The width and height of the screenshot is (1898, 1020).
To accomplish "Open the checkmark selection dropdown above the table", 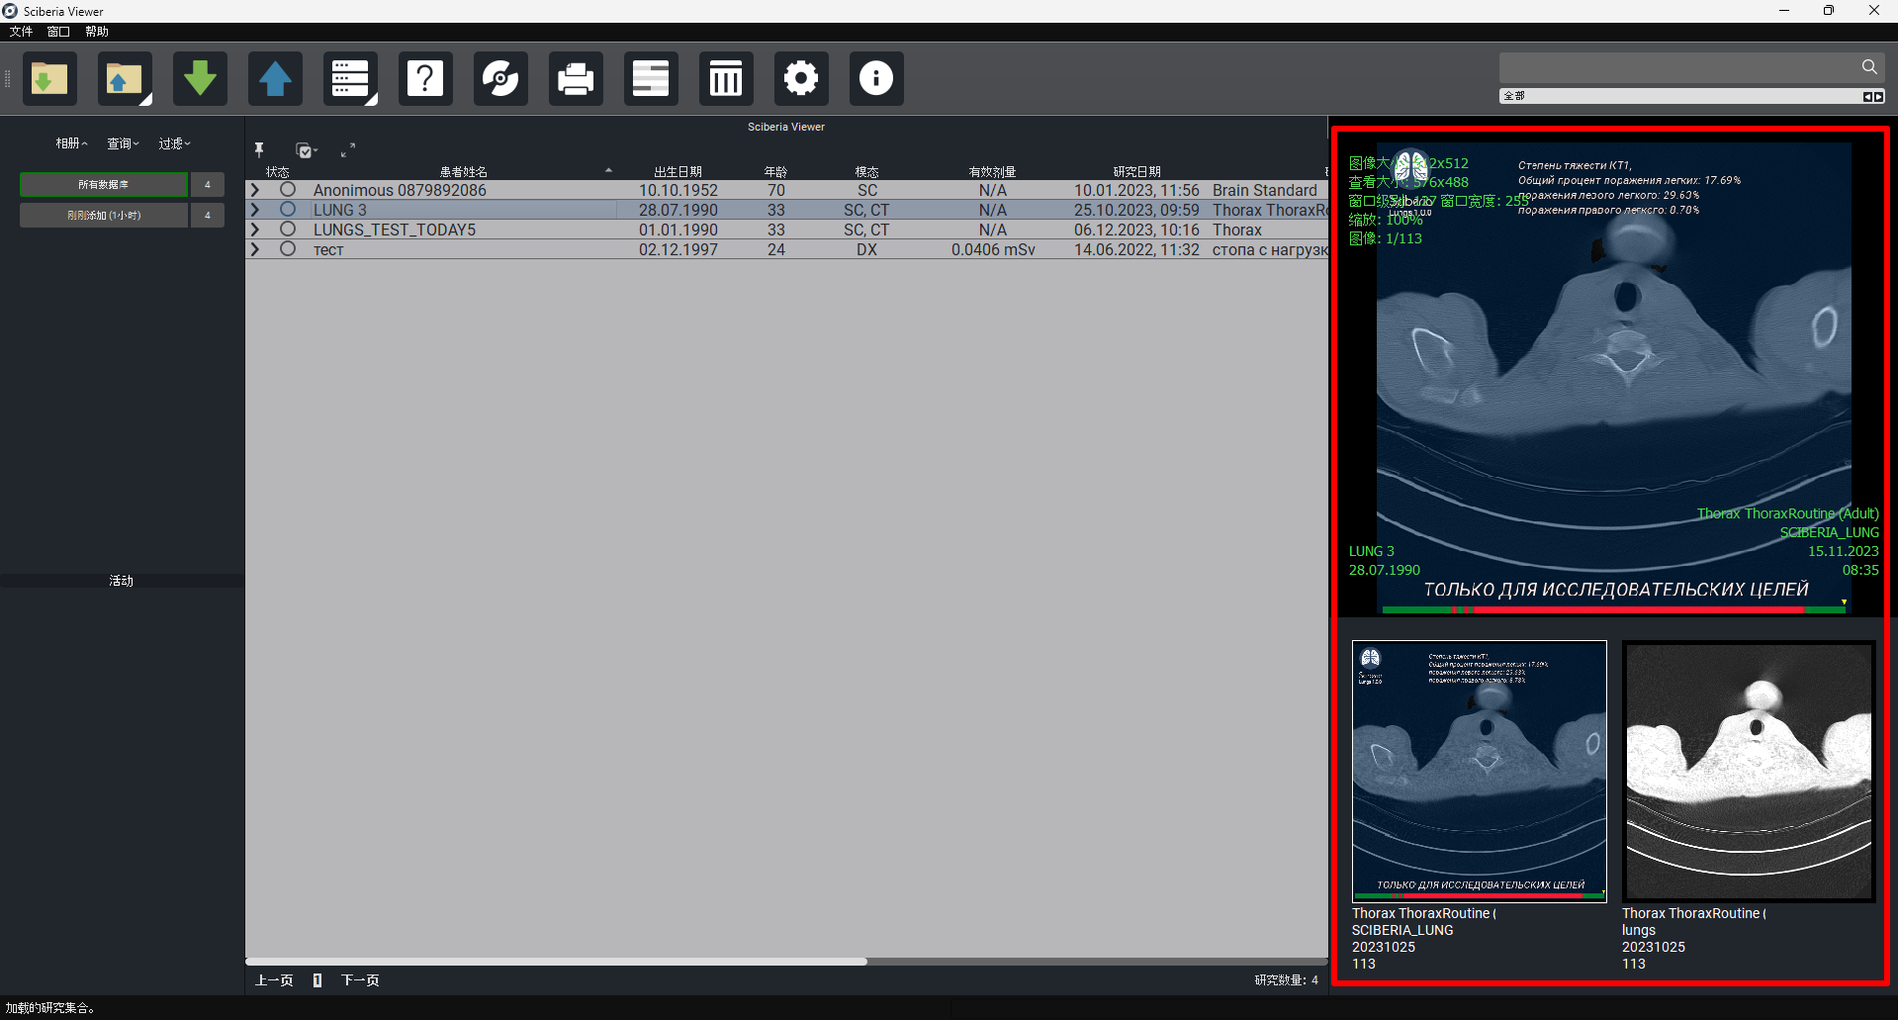I will pos(307,150).
